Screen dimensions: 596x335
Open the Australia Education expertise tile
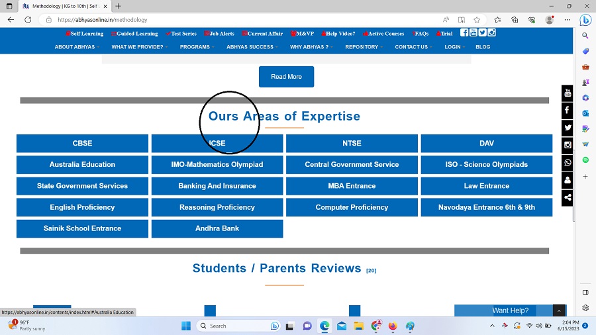[x=82, y=165]
